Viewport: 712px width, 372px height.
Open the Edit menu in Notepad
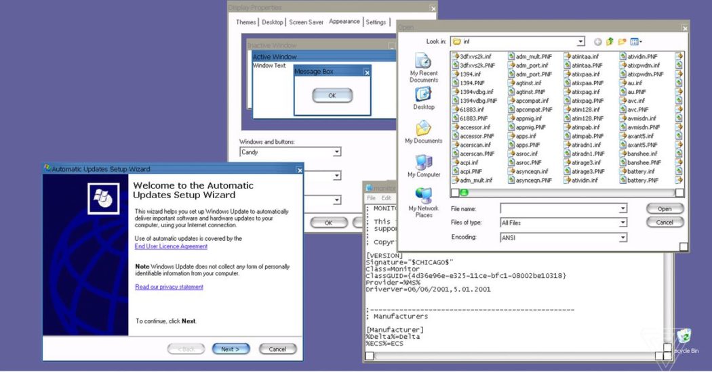pos(386,198)
